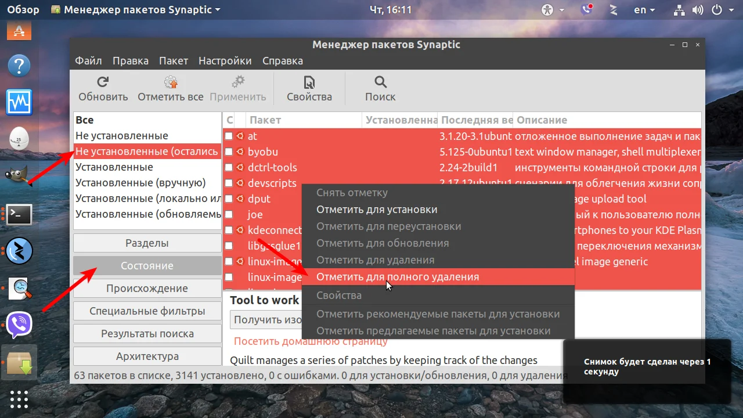This screenshot has height=418, width=743.
Task: Click the Установленные filter entry
Action: pos(147,167)
